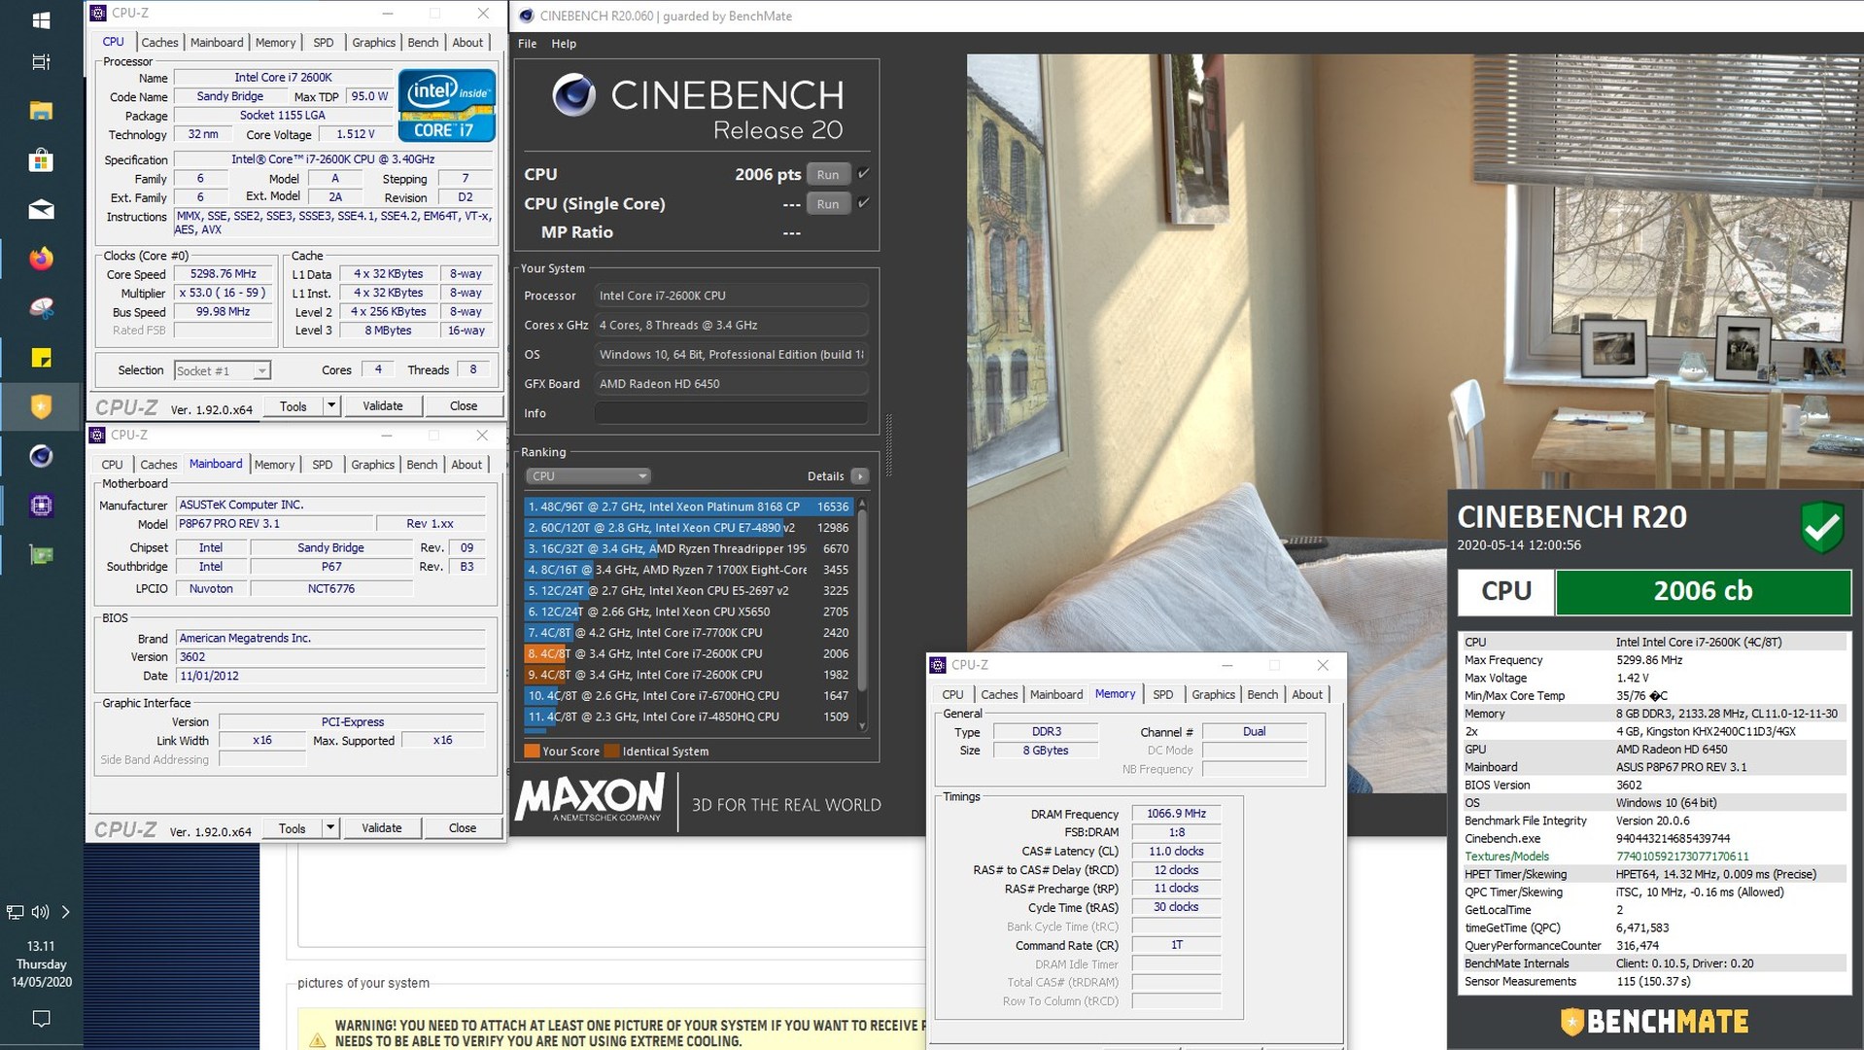Switch to Caches tab in top CPU-Z
The width and height of the screenshot is (1864, 1050).
pos(159,43)
